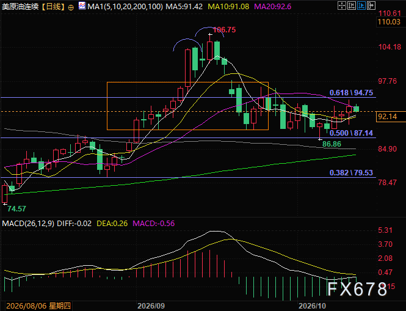
Task: Click the 2026/10 time axis marker
Action: (312, 306)
